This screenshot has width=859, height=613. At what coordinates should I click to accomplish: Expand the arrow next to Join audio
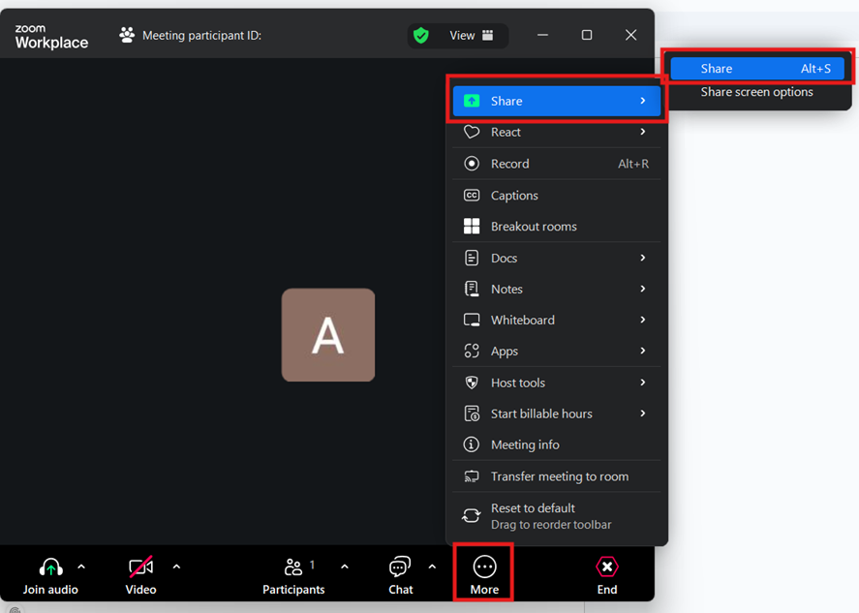pos(81,567)
